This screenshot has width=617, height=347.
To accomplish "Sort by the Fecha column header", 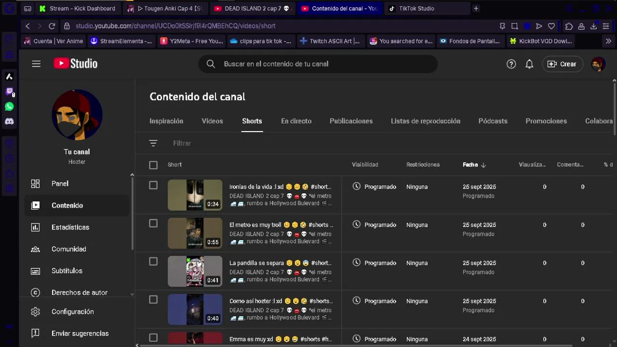I will 474,165.
